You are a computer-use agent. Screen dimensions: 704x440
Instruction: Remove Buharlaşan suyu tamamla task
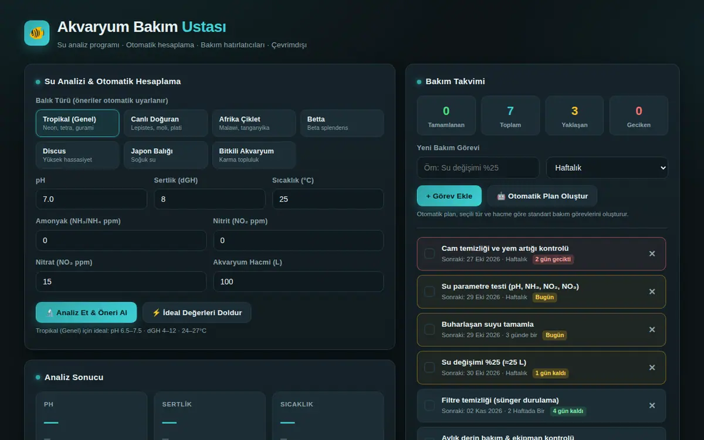click(652, 330)
